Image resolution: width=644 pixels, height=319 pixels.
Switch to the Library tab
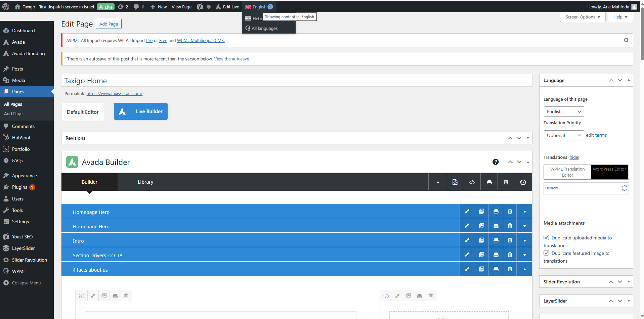point(145,182)
